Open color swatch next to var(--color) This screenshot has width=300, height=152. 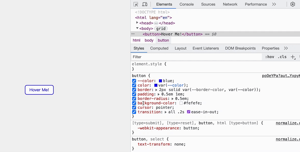pos(156,85)
